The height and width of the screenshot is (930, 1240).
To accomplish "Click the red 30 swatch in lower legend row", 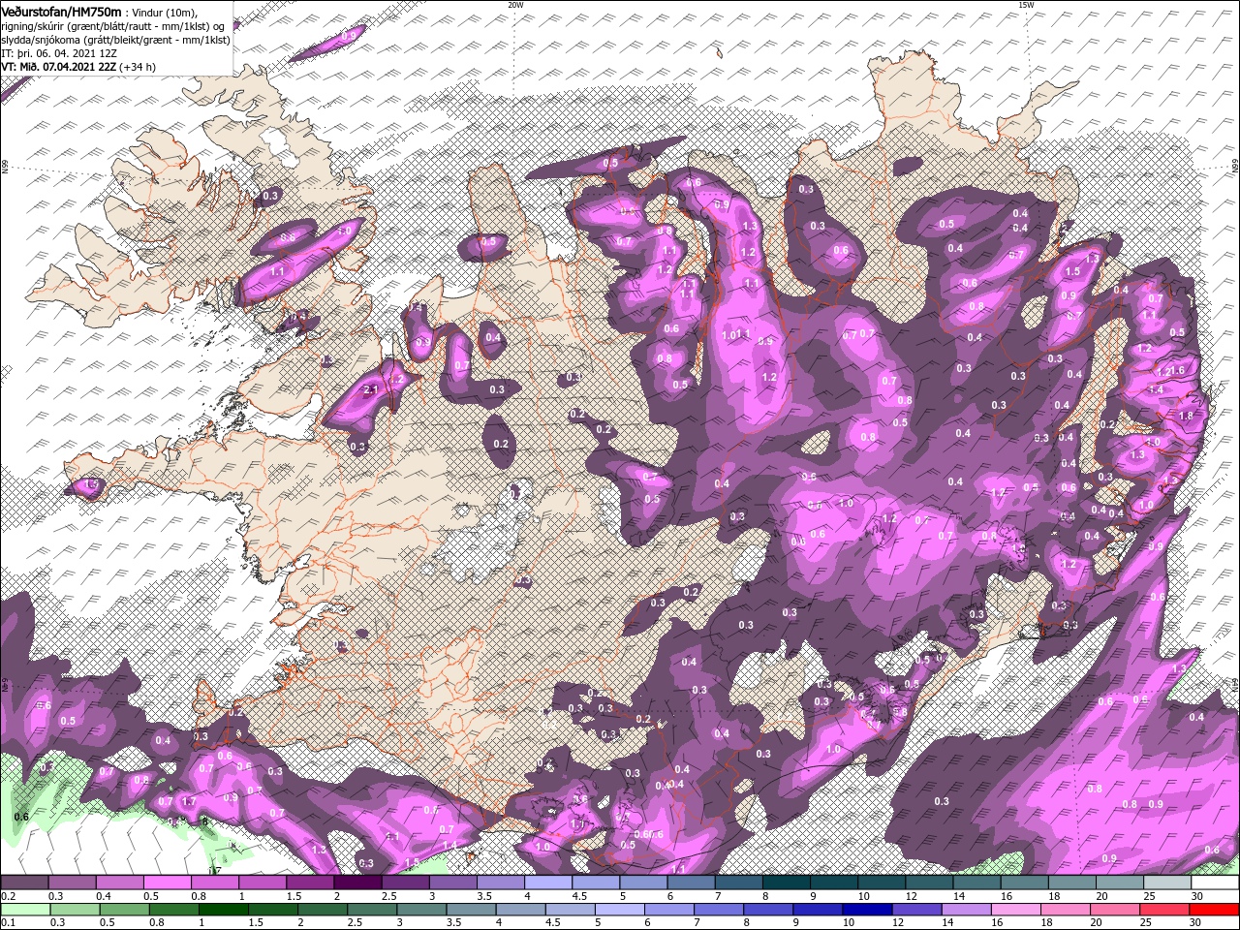I will tap(1215, 911).
